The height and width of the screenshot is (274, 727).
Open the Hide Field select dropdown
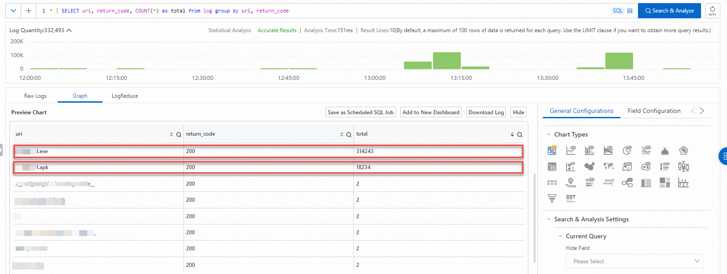pyautogui.click(x=635, y=261)
